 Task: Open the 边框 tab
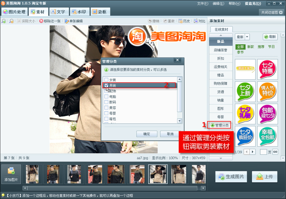point(100,12)
